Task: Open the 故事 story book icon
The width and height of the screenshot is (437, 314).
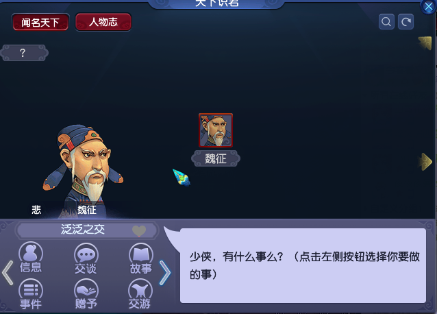Action: click(140, 258)
